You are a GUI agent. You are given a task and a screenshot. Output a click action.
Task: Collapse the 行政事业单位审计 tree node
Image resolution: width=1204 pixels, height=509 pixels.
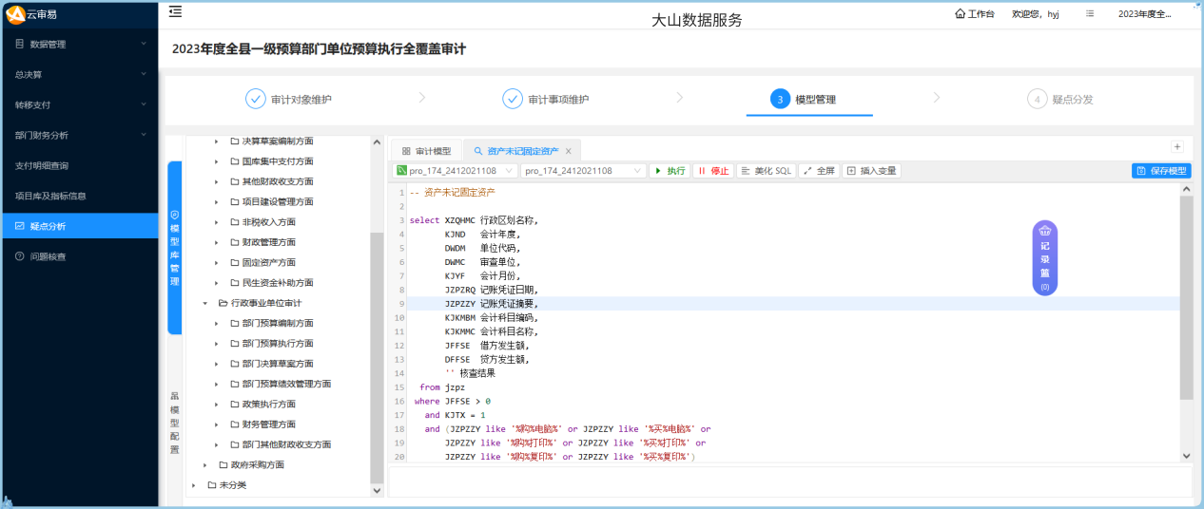[x=204, y=303]
